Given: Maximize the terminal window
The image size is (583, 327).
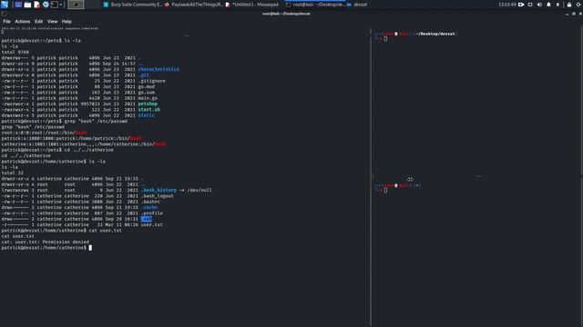Looking at the screenshot, I should (x=574, y=14).
